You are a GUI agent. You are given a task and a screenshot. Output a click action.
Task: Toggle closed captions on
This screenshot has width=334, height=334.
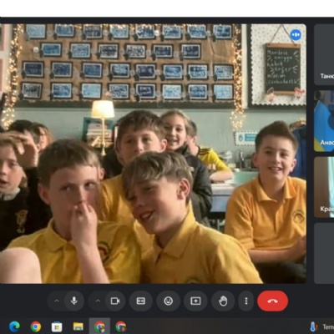point(141,301)
